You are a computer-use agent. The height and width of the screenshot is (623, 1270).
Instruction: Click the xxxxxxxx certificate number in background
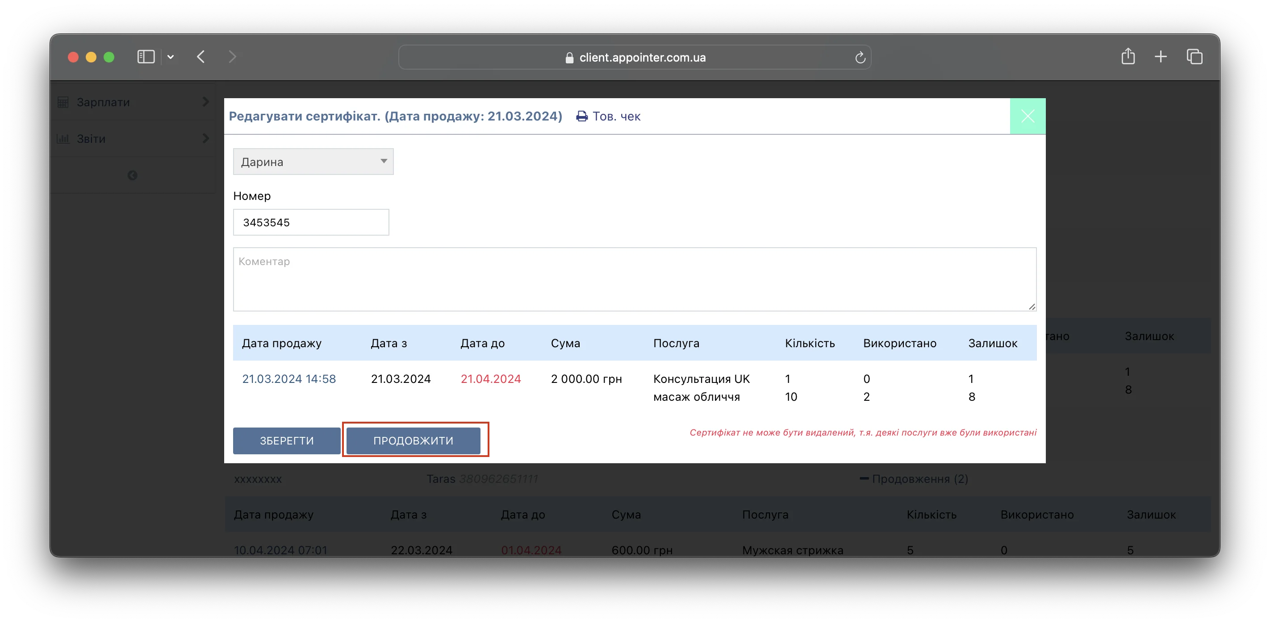tap(258, 479)
